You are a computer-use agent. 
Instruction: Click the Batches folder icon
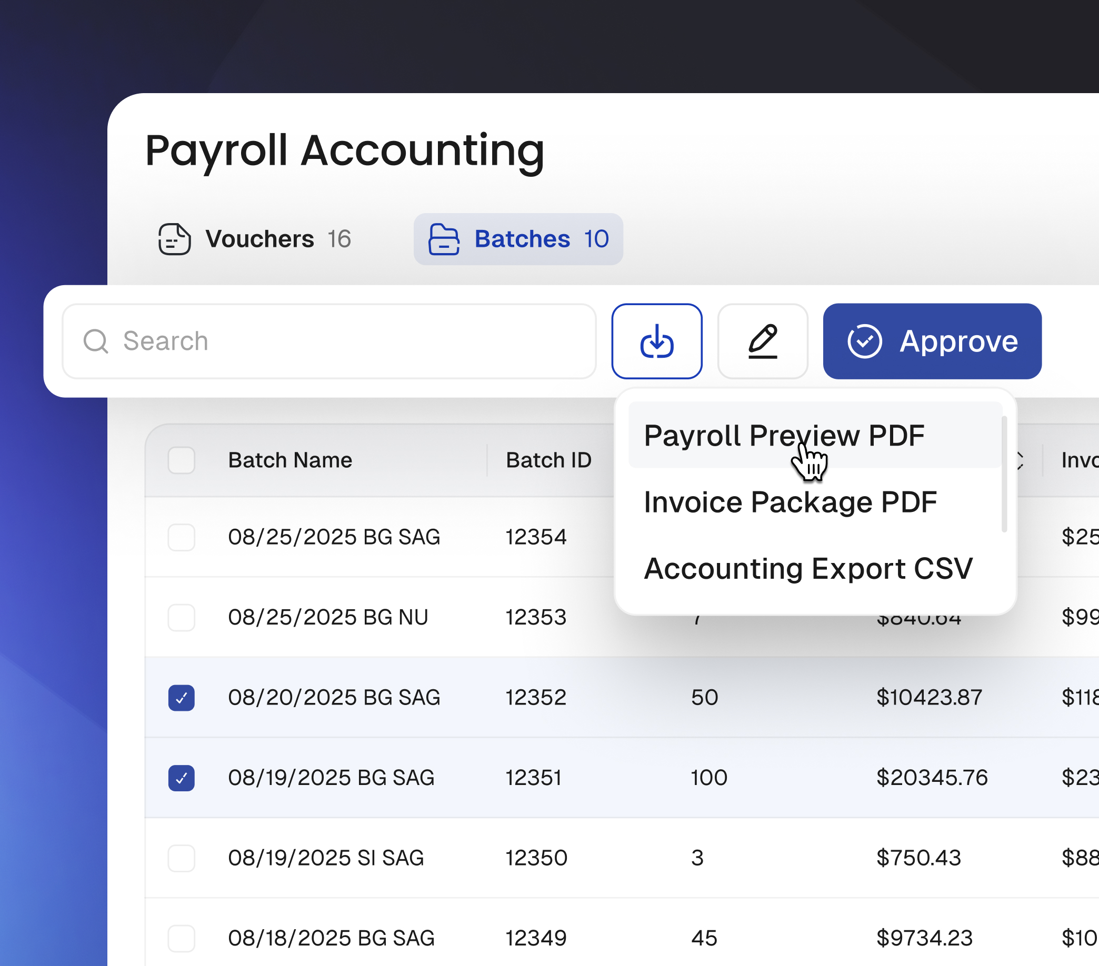(x=444, y=239)
